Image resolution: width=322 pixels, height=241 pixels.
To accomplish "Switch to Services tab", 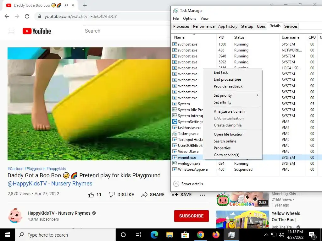I will (291, 26).
